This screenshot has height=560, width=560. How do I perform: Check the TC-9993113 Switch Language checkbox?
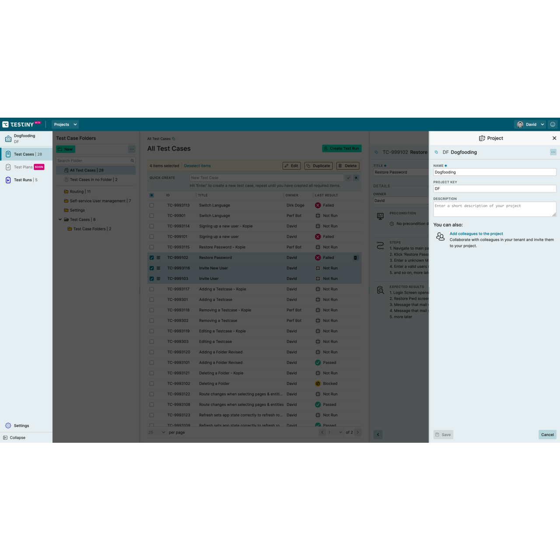[x=152, y=205]
